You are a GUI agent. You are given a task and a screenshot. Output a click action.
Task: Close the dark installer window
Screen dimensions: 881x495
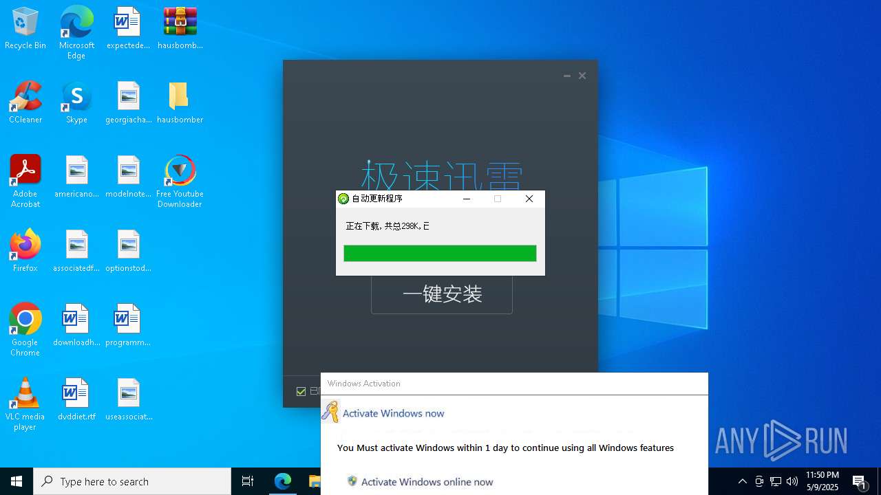[x=582, y=76]
